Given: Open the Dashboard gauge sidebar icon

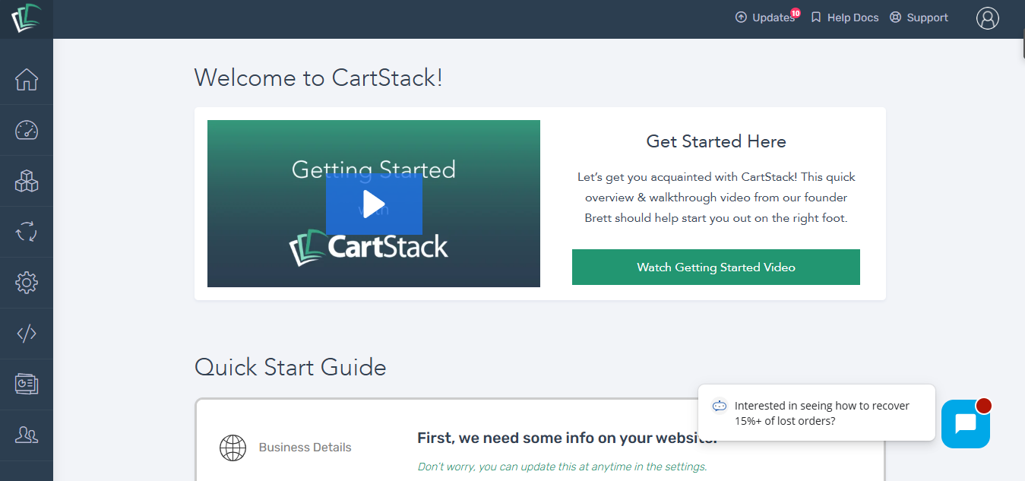Looking at the screenshot, I should point(27,130).
